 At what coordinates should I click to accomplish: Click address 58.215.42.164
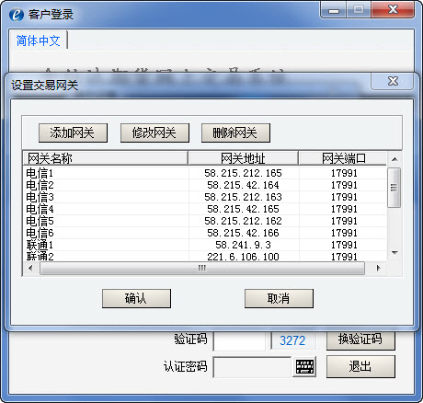click(x=243, y=185)
